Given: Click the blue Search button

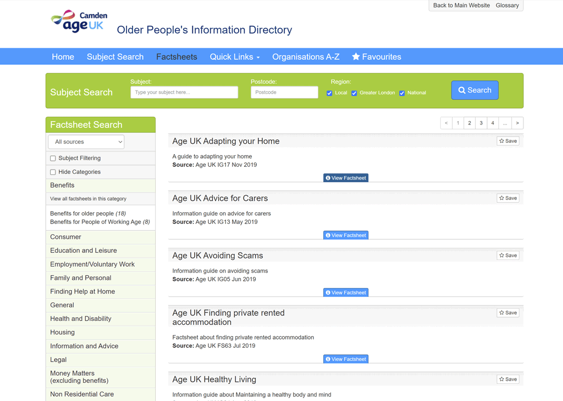Looking at the screenshot, I should click(474, 91).
